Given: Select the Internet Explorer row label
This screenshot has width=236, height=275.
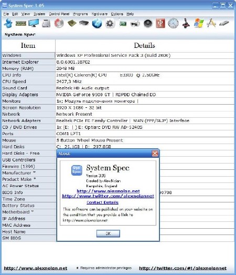Looking at the screenshot, I should 20,62.
